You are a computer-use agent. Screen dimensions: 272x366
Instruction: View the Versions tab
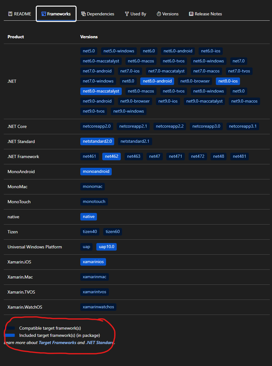pyautogui.click(x=168, y=14)
